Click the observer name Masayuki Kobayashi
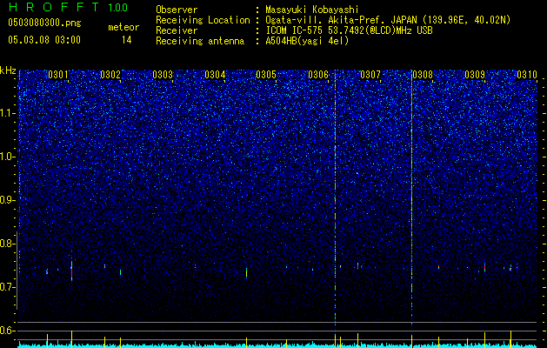 tap(312, 10)
